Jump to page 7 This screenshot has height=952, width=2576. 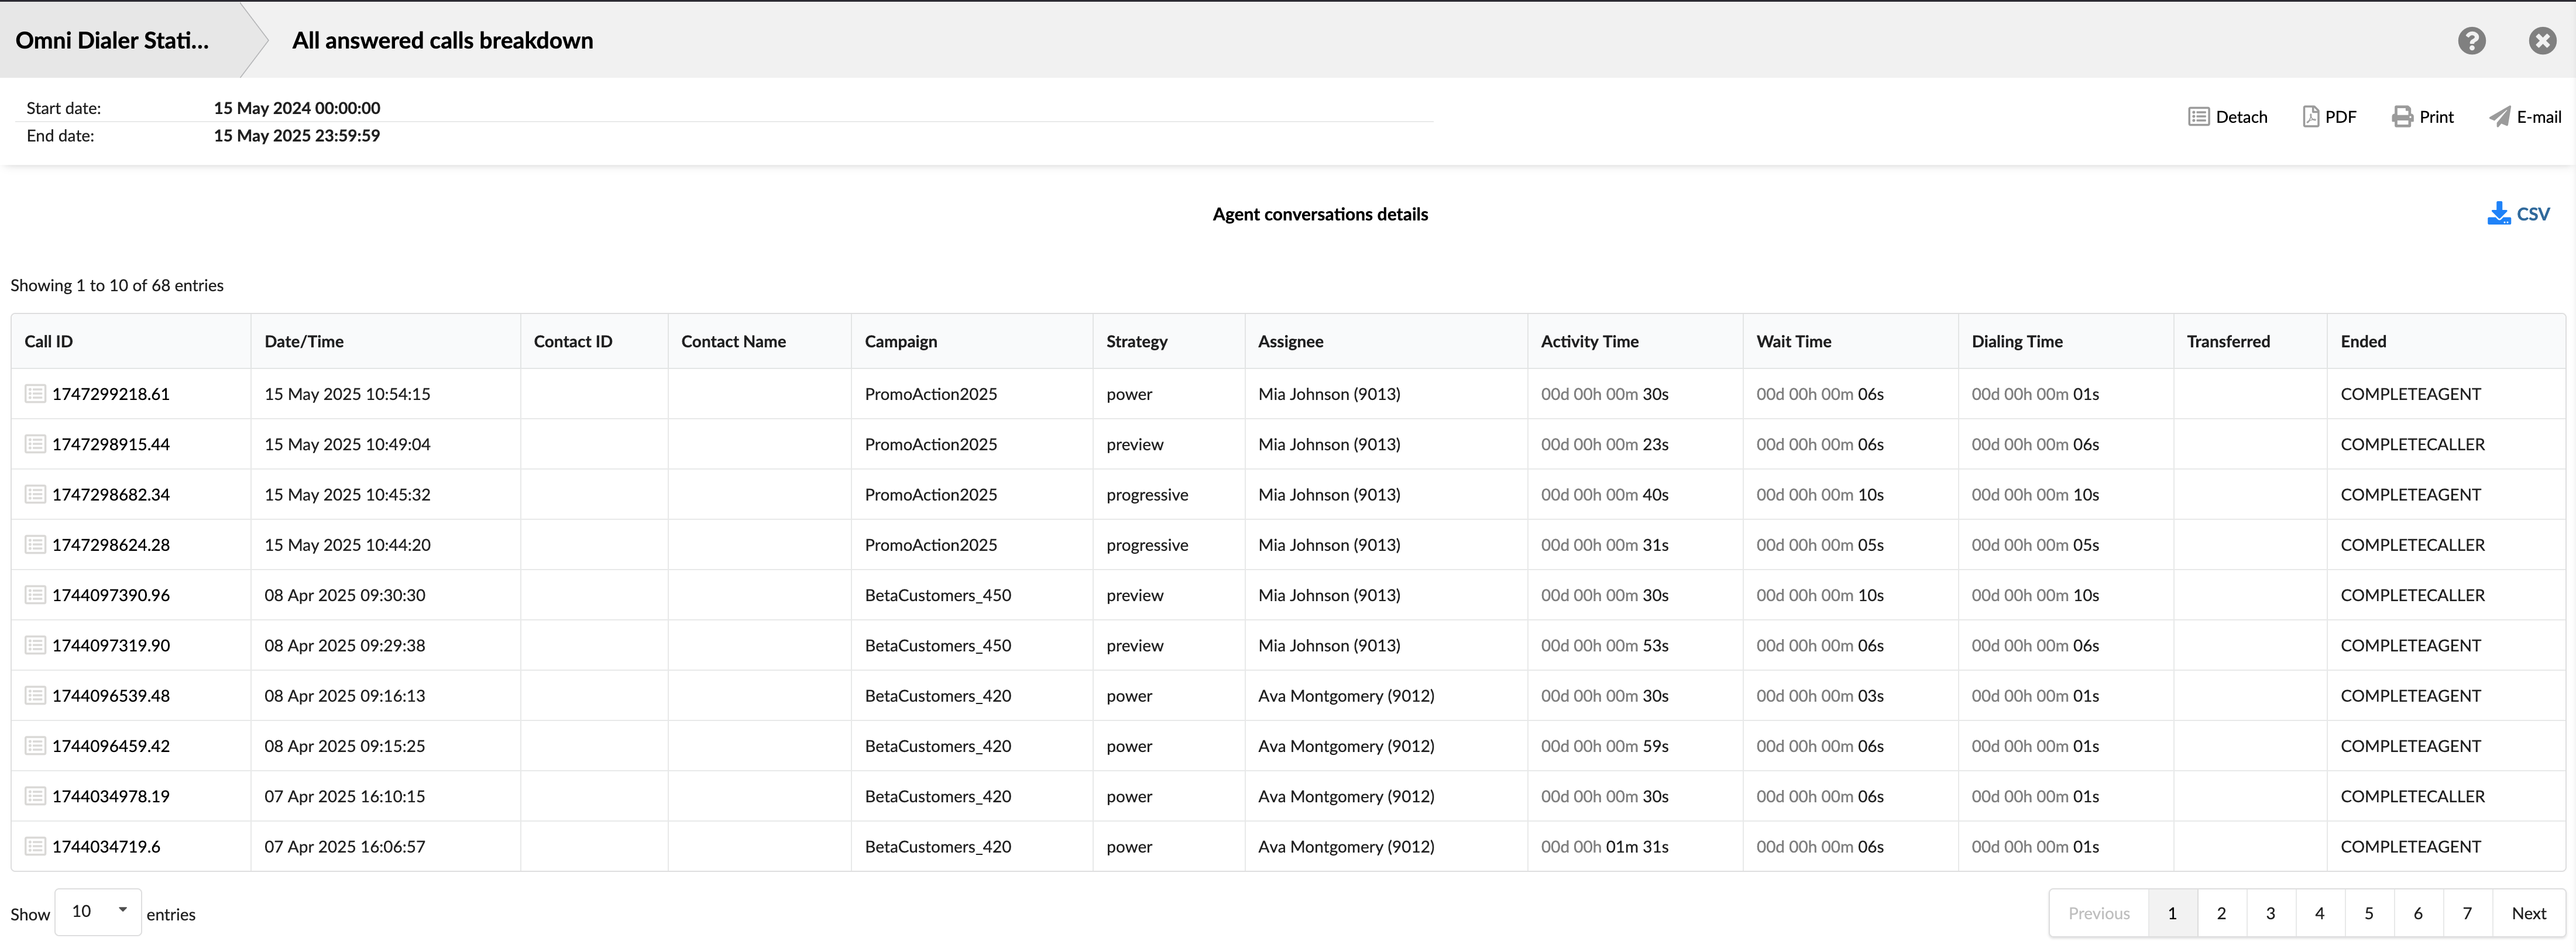[2467, 912]
